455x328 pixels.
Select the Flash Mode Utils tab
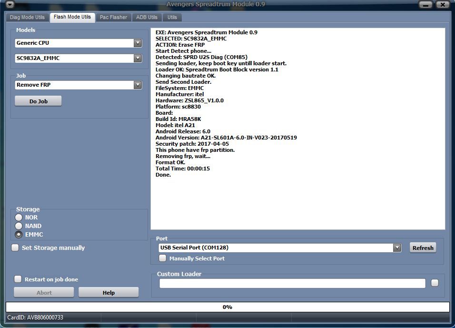pyautogui.click(x=72, y=17)
